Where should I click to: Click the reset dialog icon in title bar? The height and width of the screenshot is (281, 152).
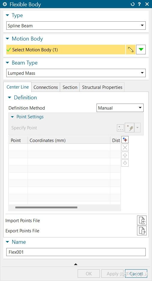click(133, 4)
